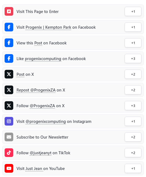Claim +3 for Like progenixcomputing on Facebook
The height and width of the screenshot is (177, 146).
tap(133, 58)
